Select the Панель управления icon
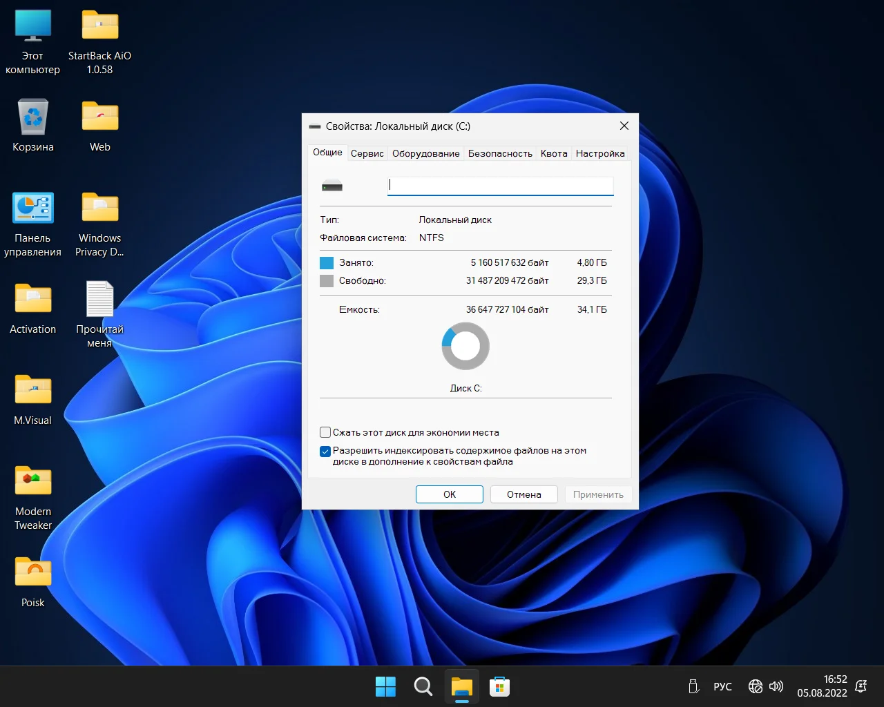Image resolution: width=884 pixels, height=707 pixels. pyautogui.click(x=32, y=225)
